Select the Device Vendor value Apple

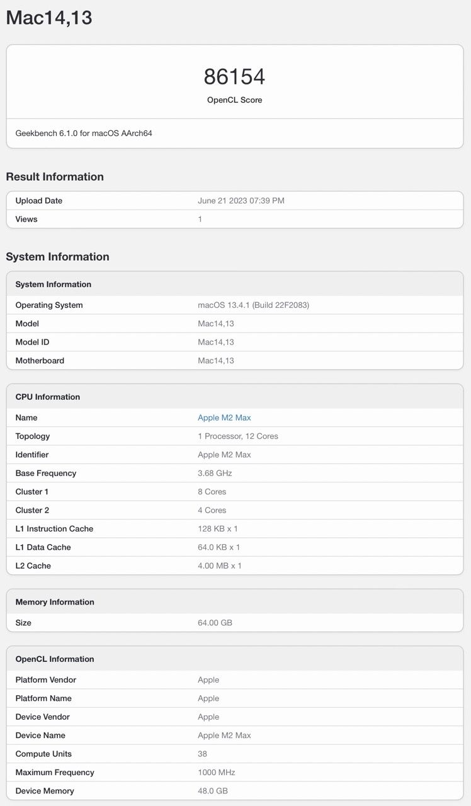(x=208, y=717)
